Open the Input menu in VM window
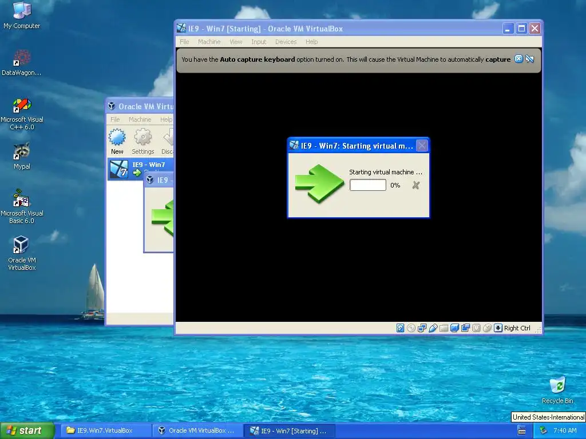This screenshot has height=439, width=586. (259, 42)
